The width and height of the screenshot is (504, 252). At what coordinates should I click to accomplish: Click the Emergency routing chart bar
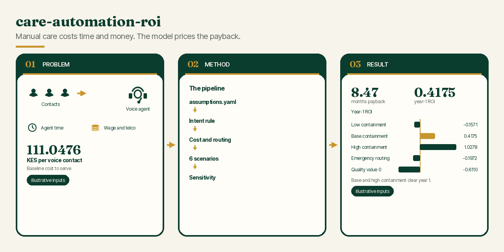point(417,158)
